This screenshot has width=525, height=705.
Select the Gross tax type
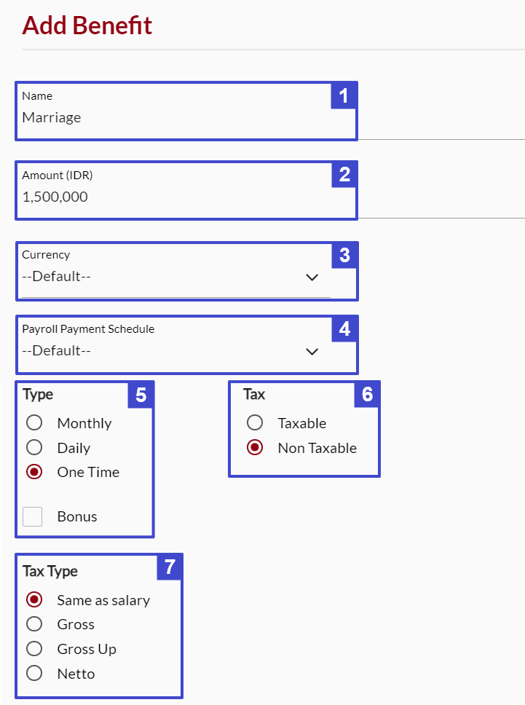(34, 624)
